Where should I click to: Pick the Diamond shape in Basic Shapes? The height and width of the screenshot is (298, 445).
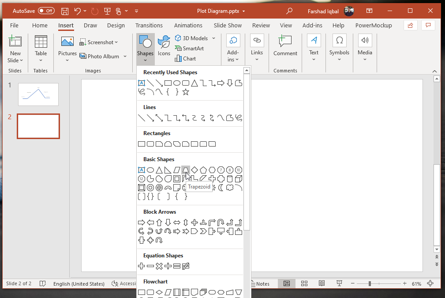tap(194, 170)
